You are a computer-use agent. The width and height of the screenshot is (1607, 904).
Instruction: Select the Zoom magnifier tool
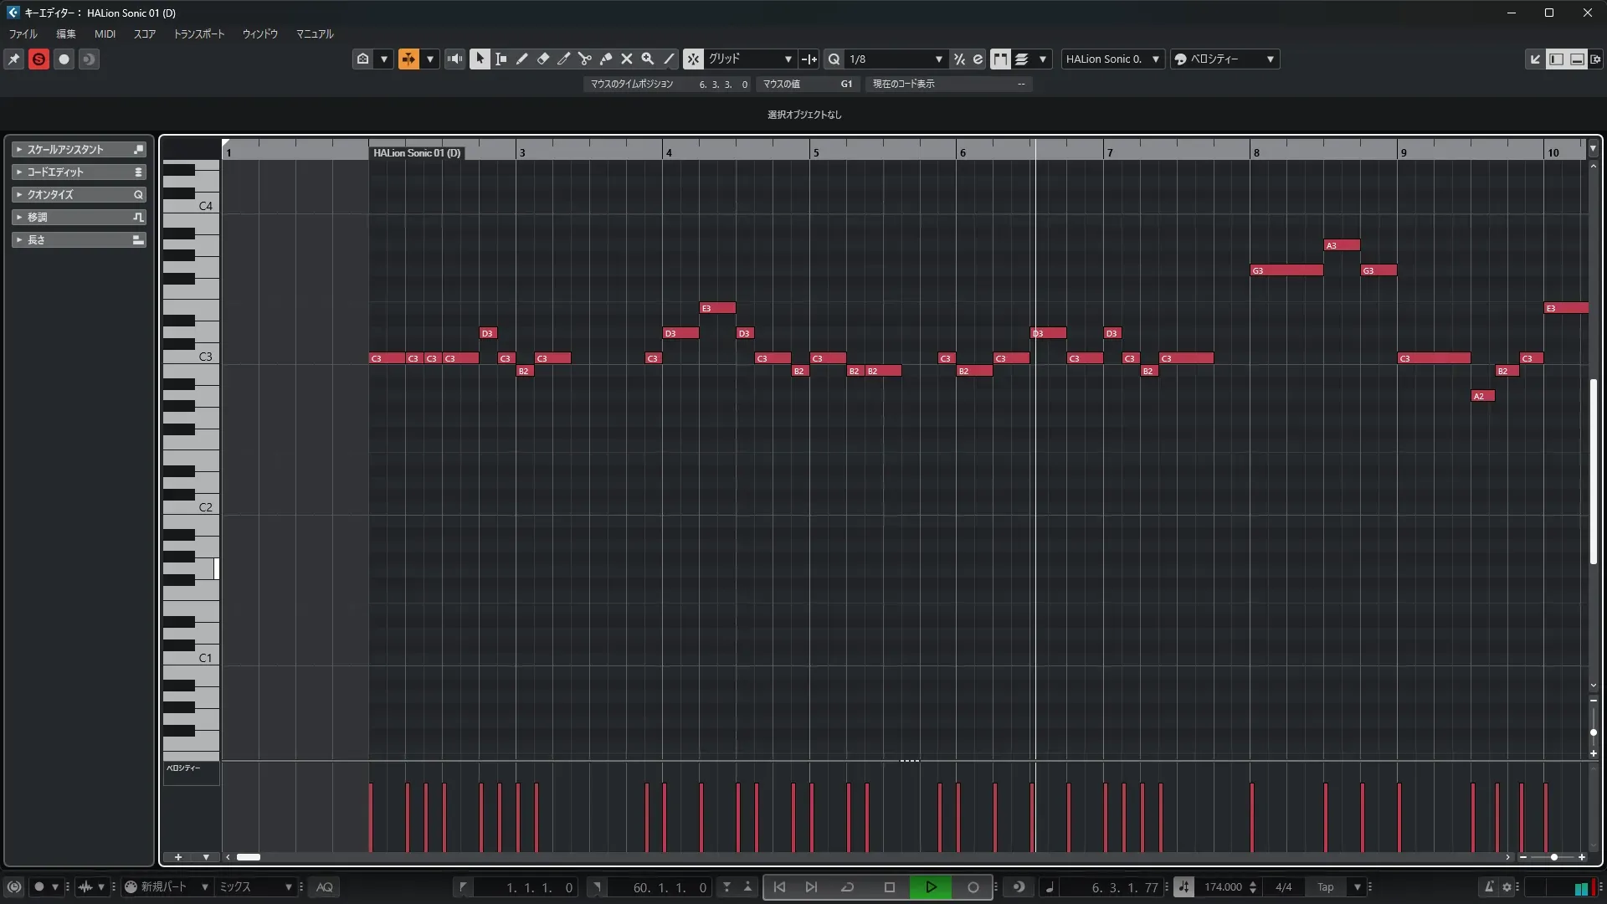647,59
